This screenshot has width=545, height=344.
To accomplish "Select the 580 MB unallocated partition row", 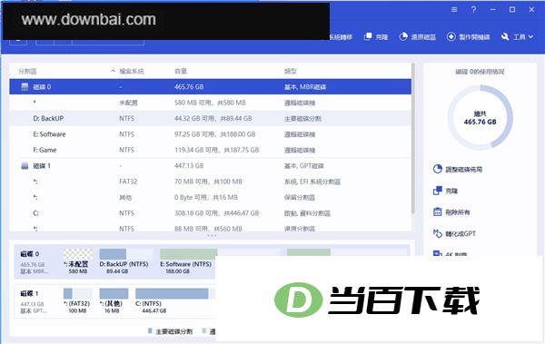I will coord(211,103).
